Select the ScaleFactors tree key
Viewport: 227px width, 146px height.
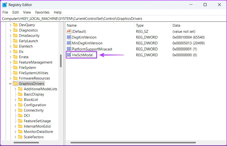[x=33, y=137]
